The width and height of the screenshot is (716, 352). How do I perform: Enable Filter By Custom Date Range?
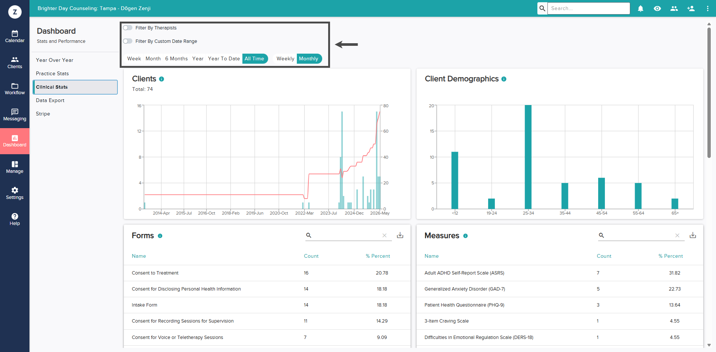(128, 41)
